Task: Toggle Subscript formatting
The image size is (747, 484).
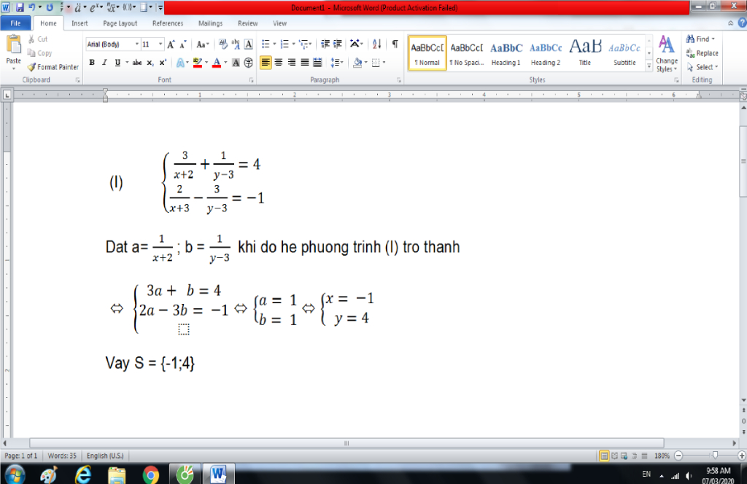Action: tap(150, 63)
